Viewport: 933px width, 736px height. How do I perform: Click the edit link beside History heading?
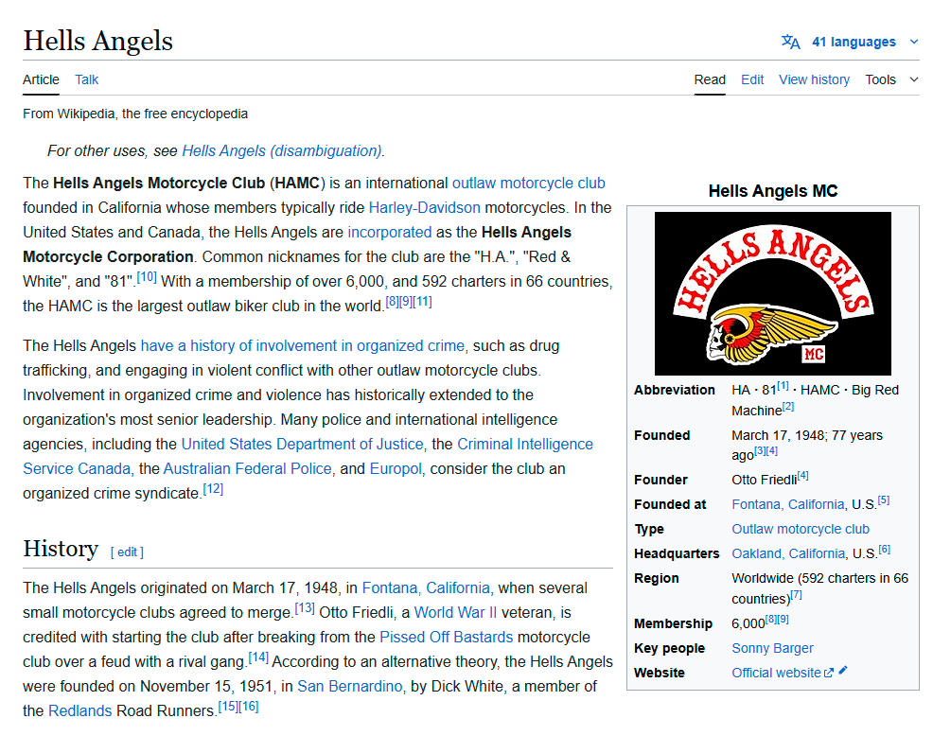128,552
